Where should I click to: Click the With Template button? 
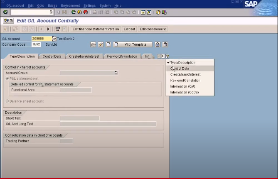point(133,44)
